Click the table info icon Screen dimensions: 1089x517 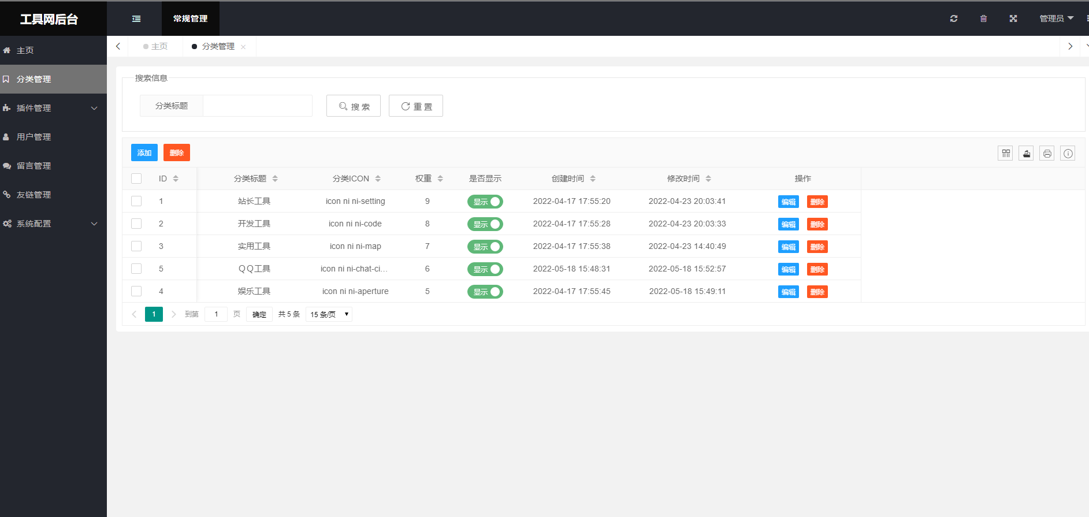pyautogui.click(x=1068, y=153)
